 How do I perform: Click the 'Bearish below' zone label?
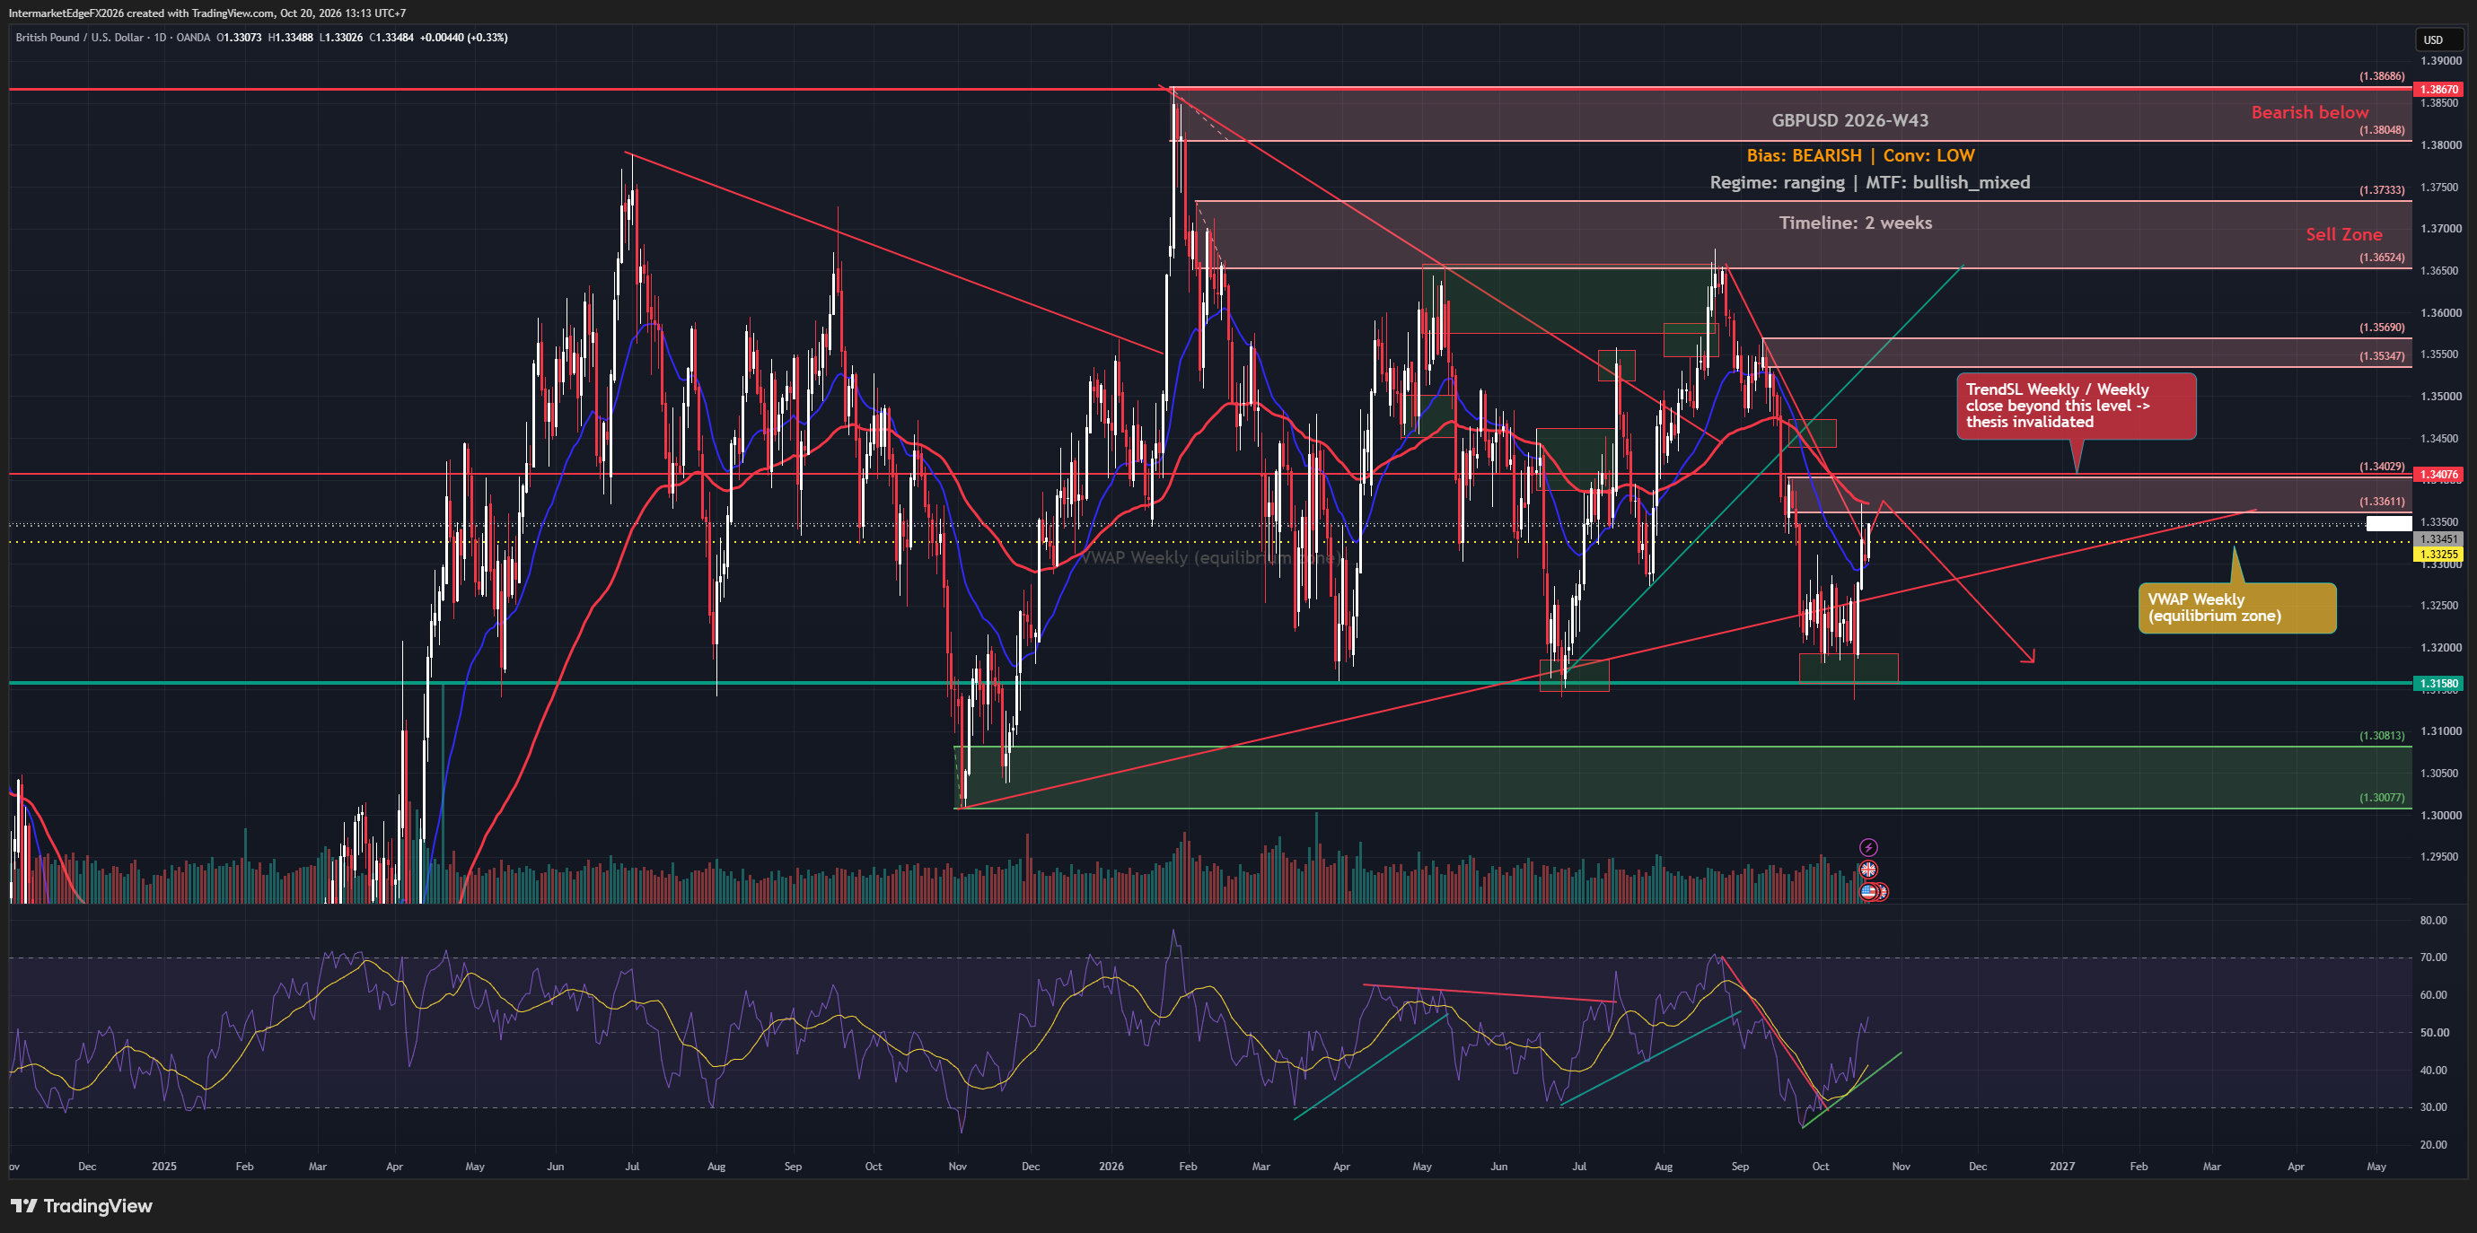[2310, 112]
